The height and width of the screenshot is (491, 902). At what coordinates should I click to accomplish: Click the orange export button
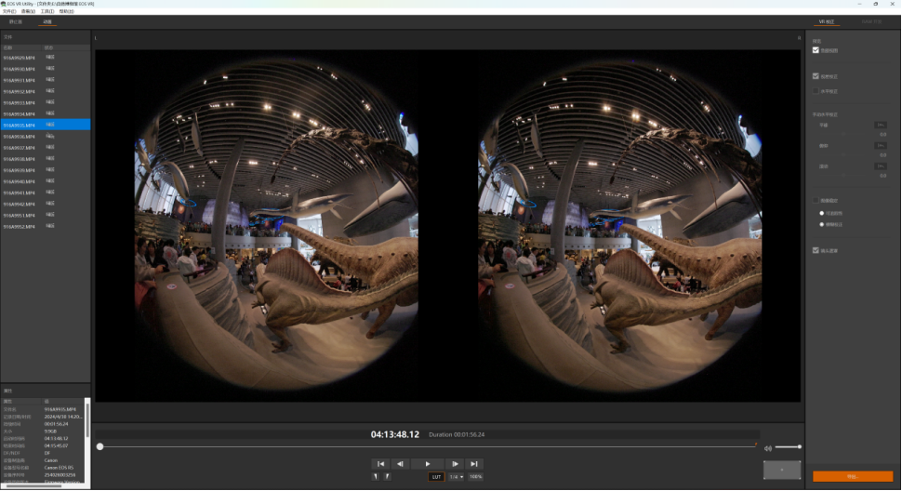click(x=853, y=476)
